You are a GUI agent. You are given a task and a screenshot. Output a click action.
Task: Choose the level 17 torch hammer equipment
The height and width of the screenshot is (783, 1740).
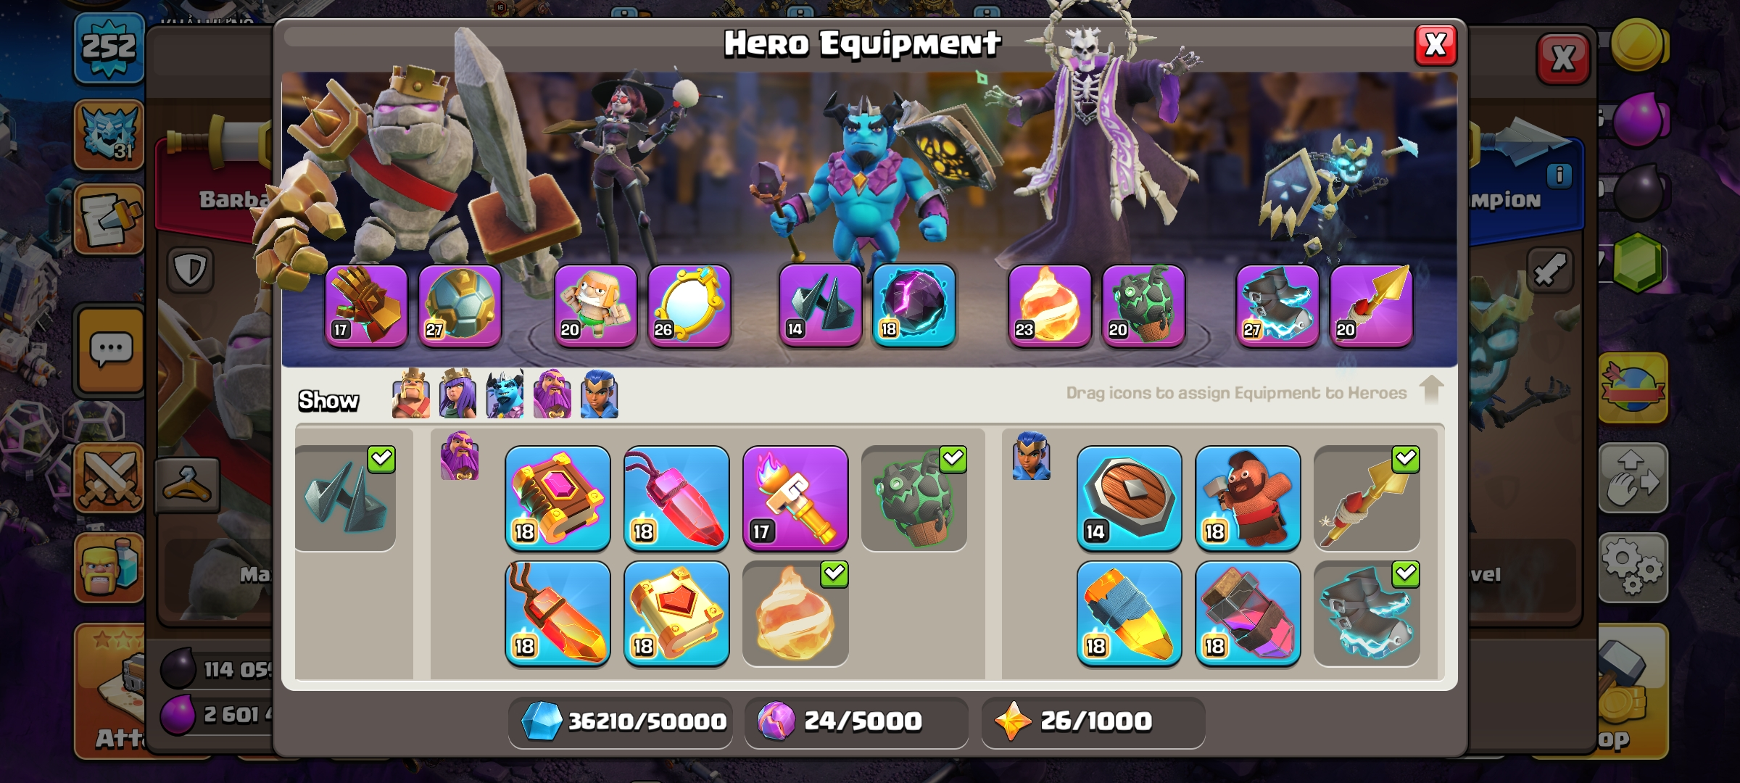pos(795,498)
